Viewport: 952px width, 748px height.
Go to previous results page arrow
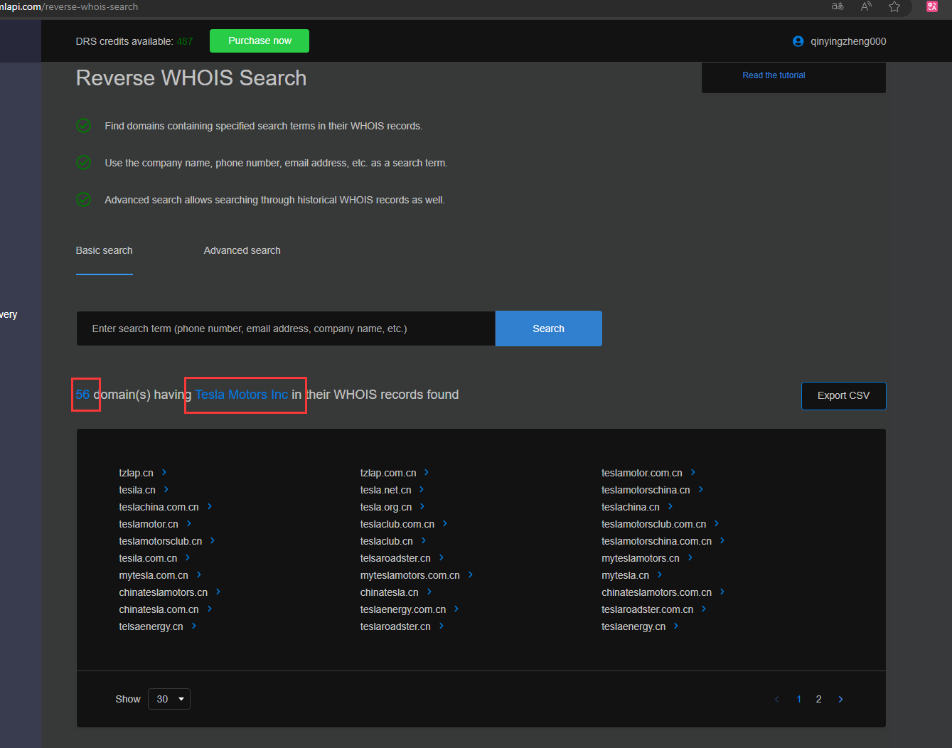776,699
